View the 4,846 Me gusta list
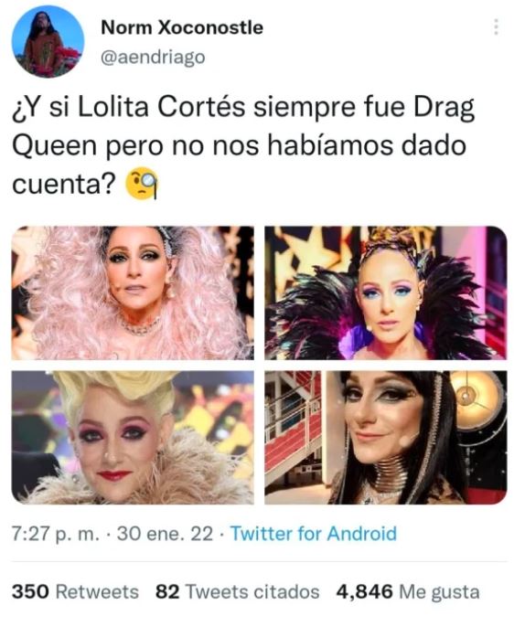Viewport: 514px width, 627px height. point(408,592)
